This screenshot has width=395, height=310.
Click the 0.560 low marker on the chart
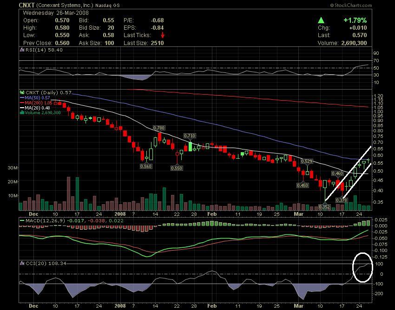pos(146,166)
